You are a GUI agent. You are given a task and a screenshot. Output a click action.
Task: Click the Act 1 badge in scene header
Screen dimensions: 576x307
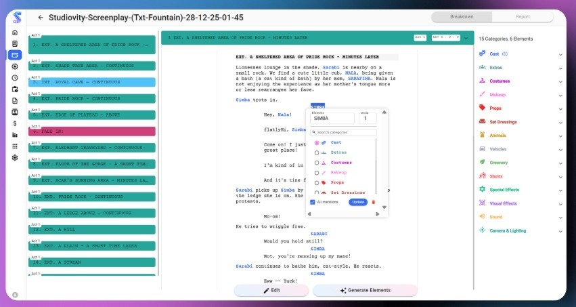pos(420,37)
